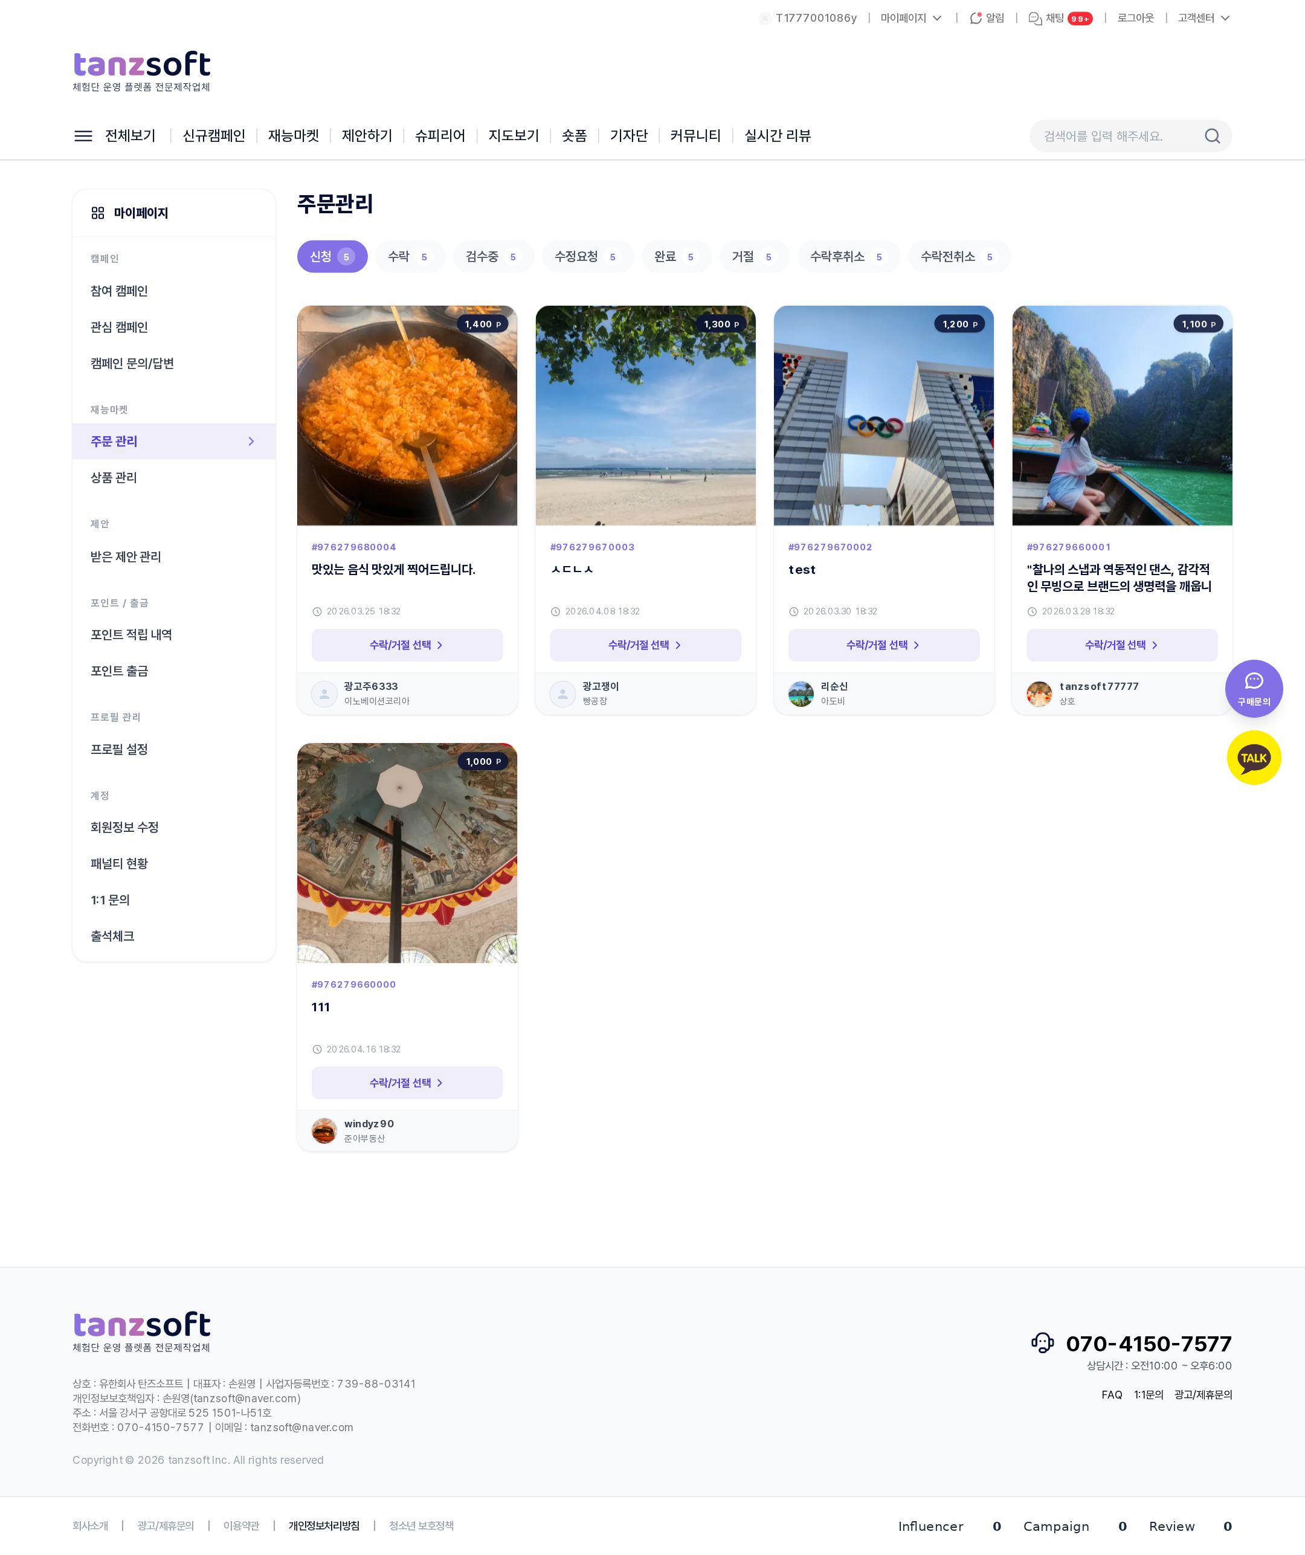Click the headset icon near phone number
Viewport: 1305px width, 1555px height.
[x=1042, y=1342]
